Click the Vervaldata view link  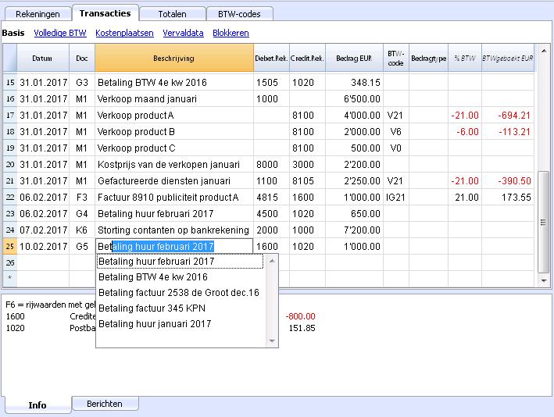pyautogui.click(x=183, y=33)
